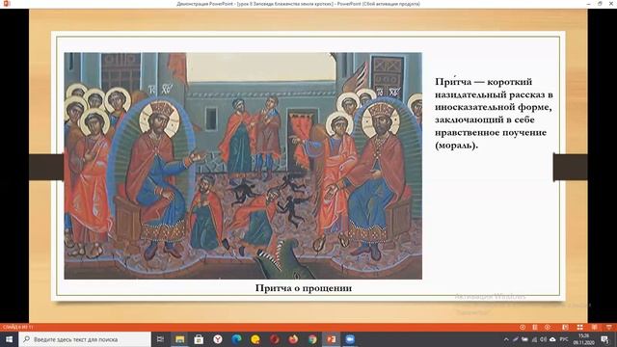Open the red round app icon on taskbar
The height and width of the screenshot is (347, 617).
tap(274, 339)
